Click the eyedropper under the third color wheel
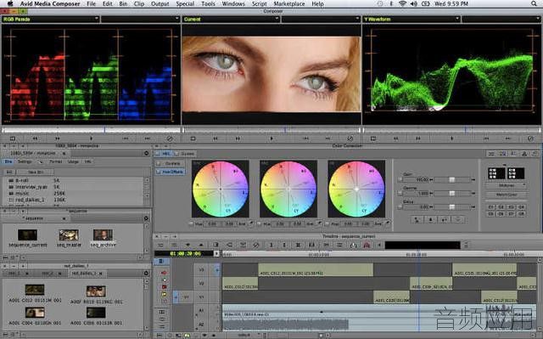The width and height of the screenshot is (543, 339). click(388, 223)
